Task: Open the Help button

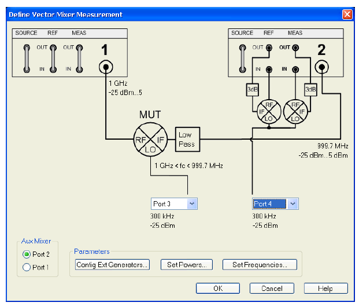Action: 326,289
